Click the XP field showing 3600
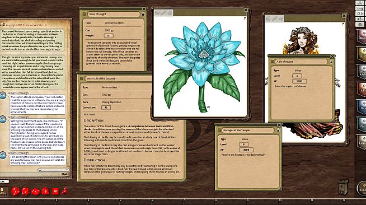The height and width of the screenshot is (205, 366). tap(246, 150)
